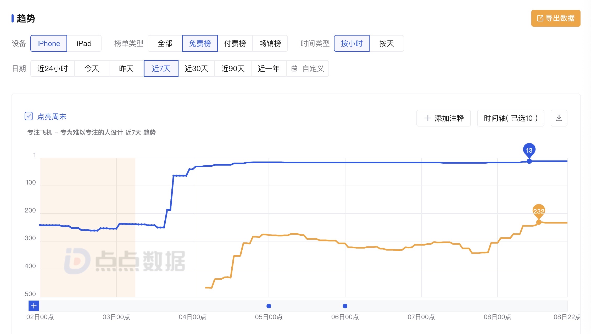Click the calendar icon beside 自定义

click(x=294, y=68)
